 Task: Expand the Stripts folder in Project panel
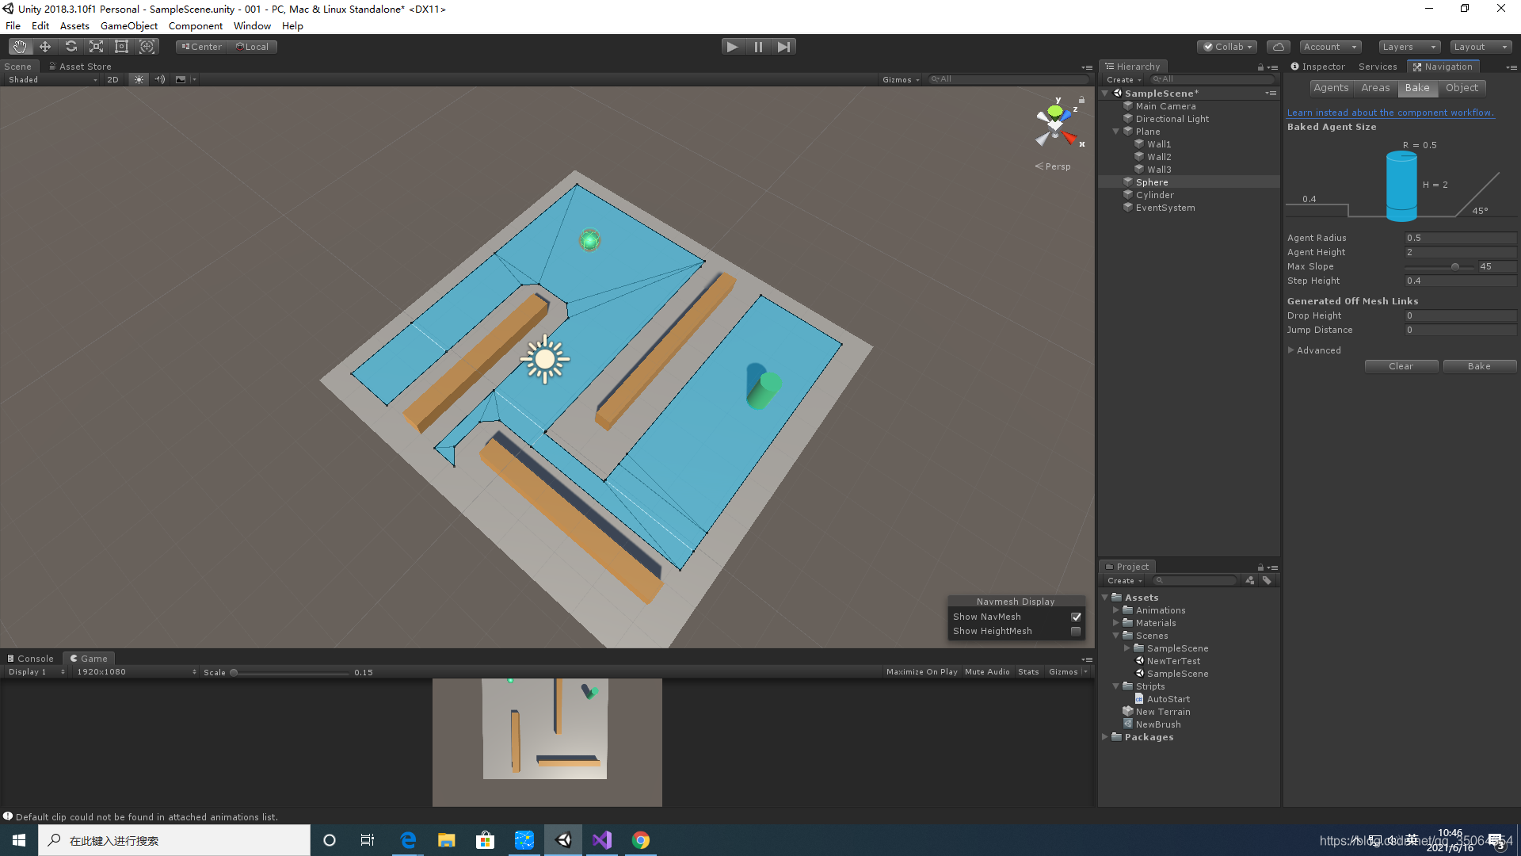click(x=1115, y=686)
